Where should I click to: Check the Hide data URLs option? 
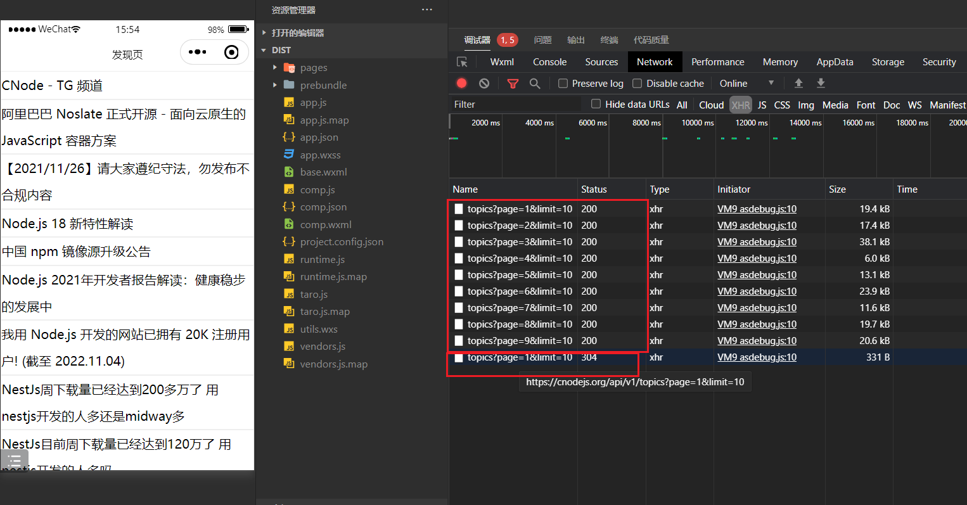(596, 104)
